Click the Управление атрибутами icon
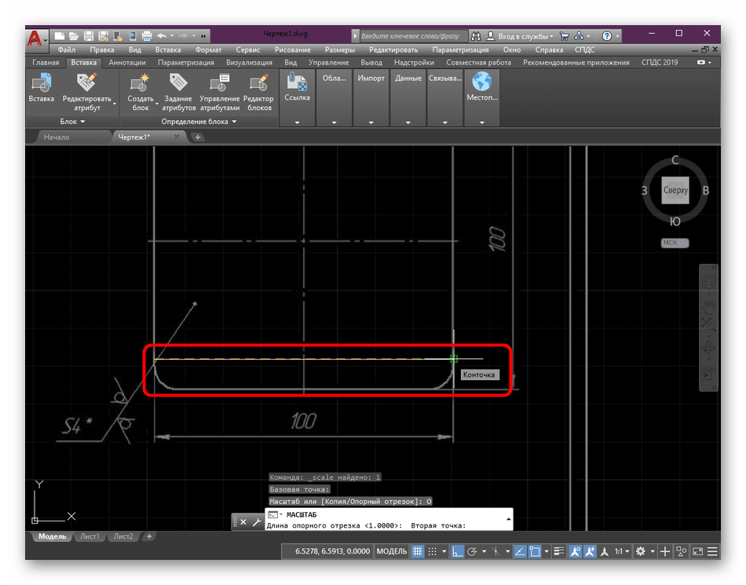 tap(219, 82)
